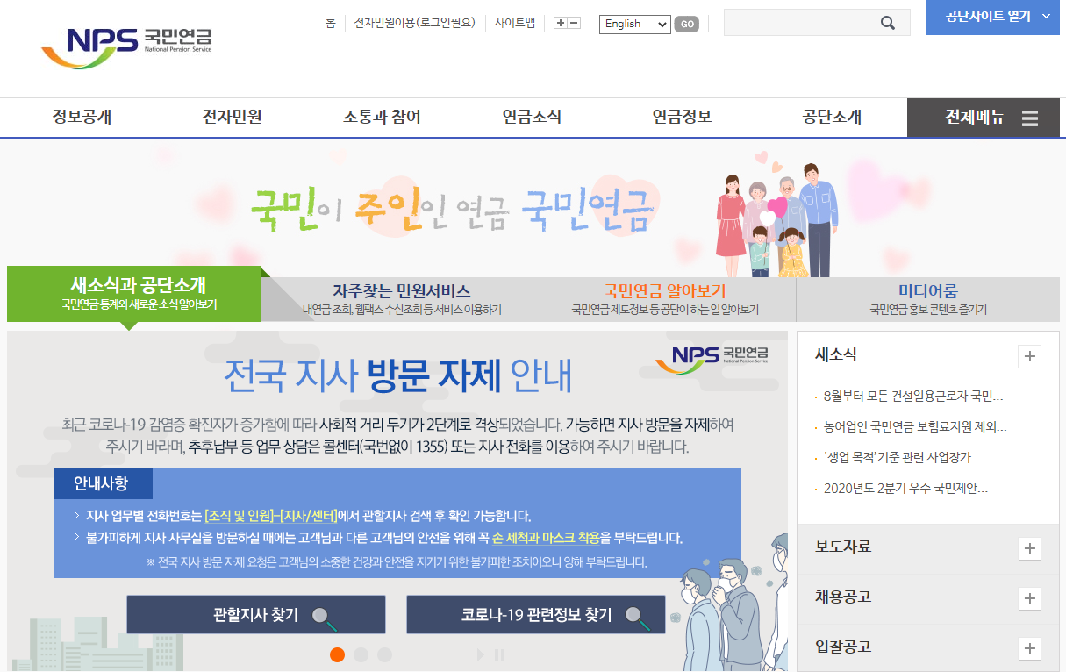Click the NPS 국민연금 logo
Viewport: 1066px width, 672px height.
point(126,46)
